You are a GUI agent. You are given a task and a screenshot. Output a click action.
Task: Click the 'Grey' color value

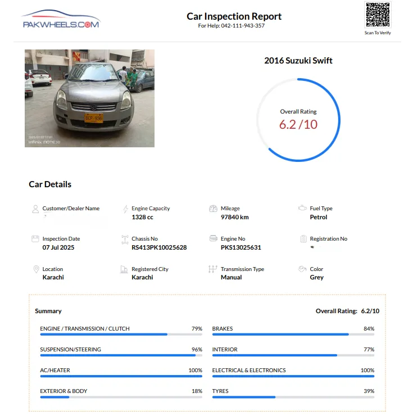click(317, 278)
